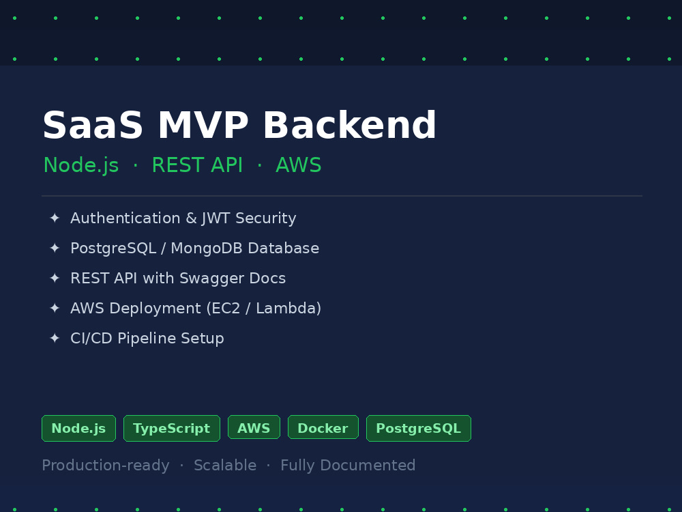Click the AWS tag badge
The height and width of the screenshot is (512, 682).
point(254,427)
